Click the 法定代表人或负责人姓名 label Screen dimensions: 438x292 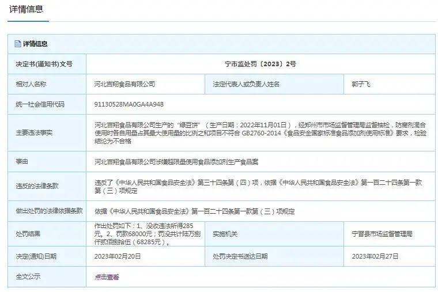coord(246,84)
